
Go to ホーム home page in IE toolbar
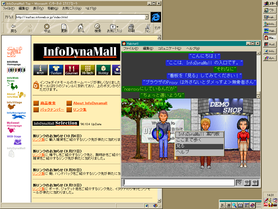point(81,28)
